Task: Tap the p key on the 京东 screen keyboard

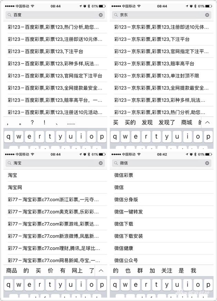Action: tap(208, 137)
